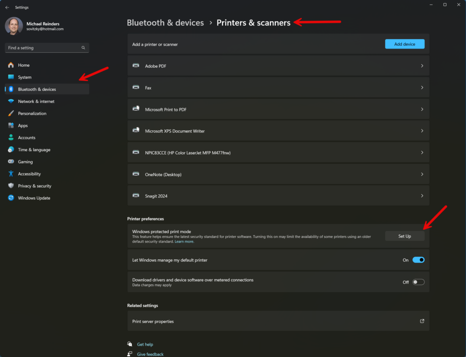Open Microsoft XPS Document Writer chevron

[x=422, y=131]
